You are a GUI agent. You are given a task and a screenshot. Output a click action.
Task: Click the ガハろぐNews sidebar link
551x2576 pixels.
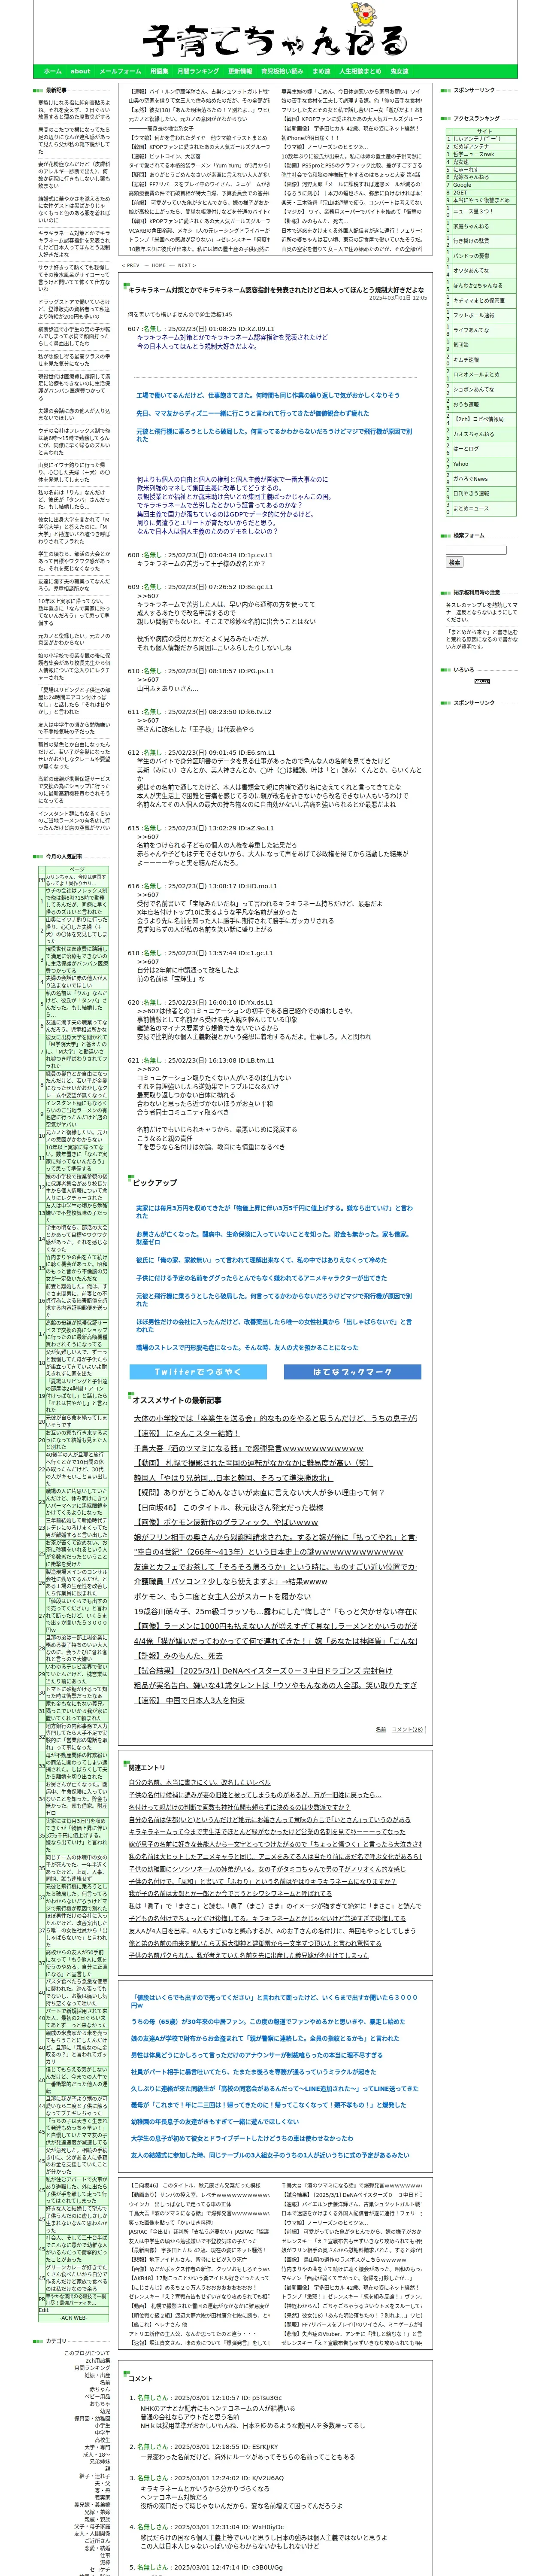(470, 479)
